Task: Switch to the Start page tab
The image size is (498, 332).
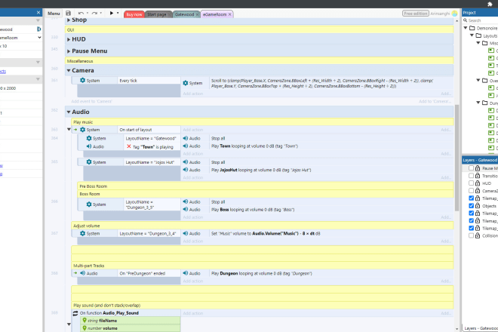Action: 157,14
